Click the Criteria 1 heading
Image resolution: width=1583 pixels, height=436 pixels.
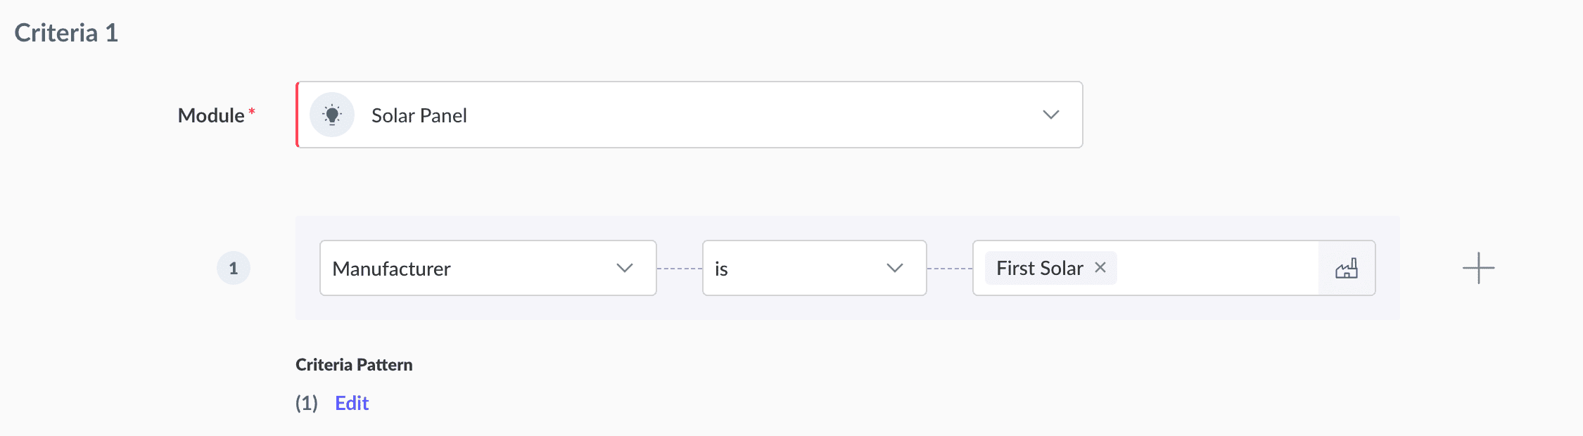coord(66,33)
